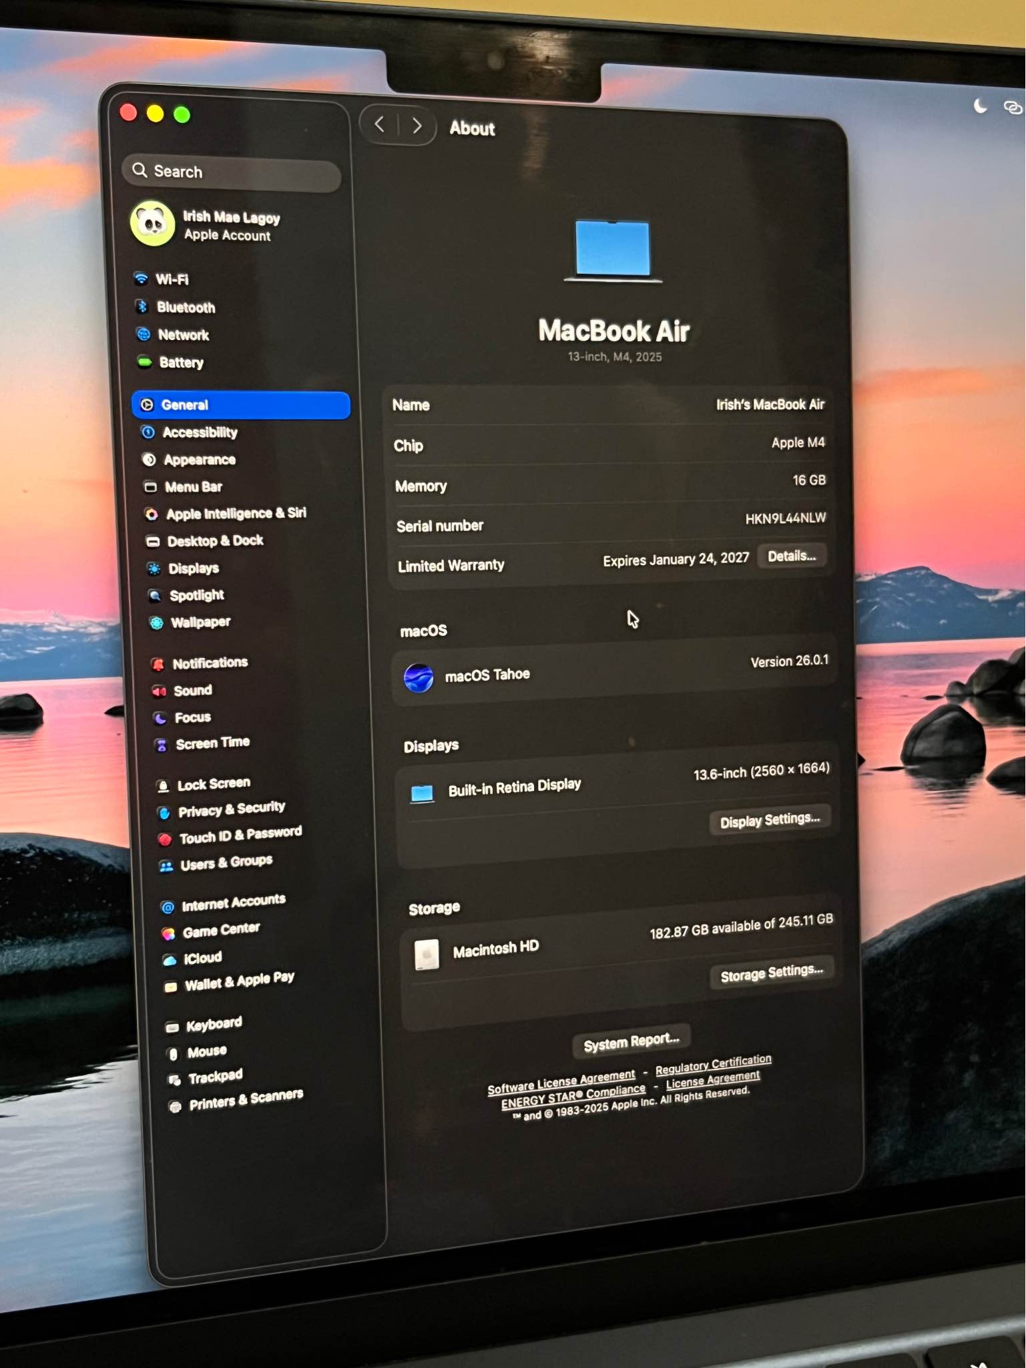Image resolution: width=1026 pixels, height=1368 pixels.
Task: Open Sound settings icon
Action: point(160,691)
